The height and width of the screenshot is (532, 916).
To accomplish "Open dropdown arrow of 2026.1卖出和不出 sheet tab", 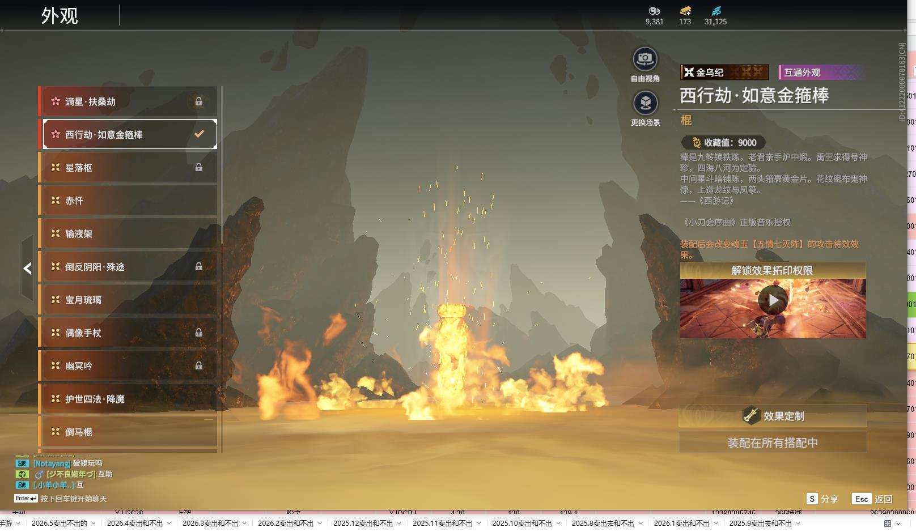I will tap(716, 524).
